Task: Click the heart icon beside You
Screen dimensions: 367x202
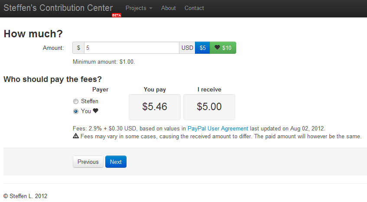Action: pos(96,111)
